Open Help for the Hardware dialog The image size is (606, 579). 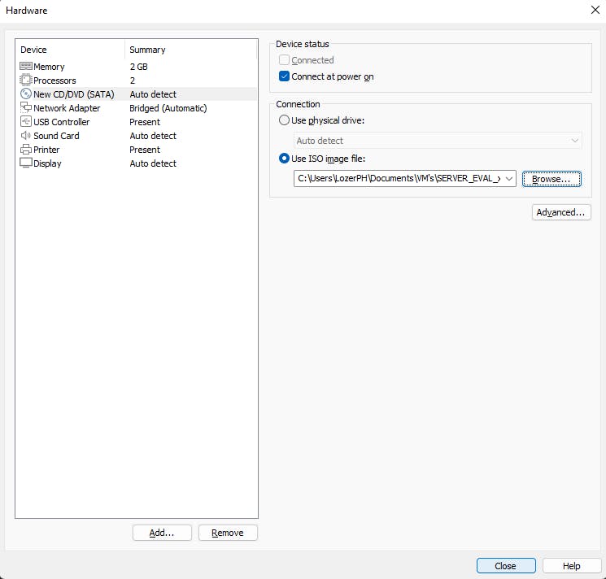coord(572,566)
